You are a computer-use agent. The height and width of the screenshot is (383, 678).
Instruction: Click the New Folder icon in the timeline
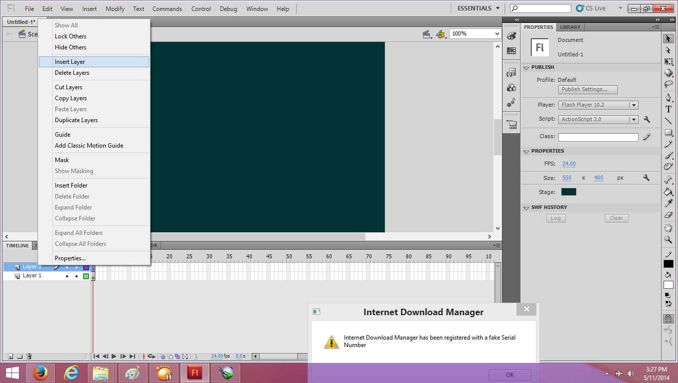tap(20, 356)
